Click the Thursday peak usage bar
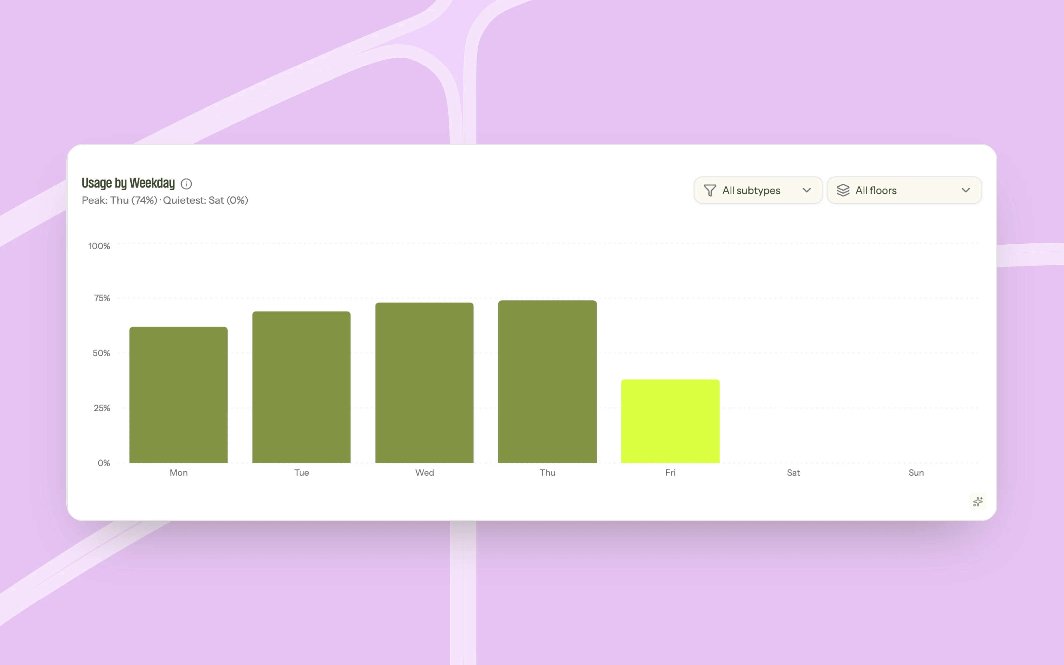Image resolution: width=1064 pixels, height=665 pixels. coord(547,381)
